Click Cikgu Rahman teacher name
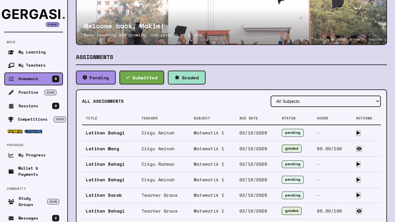Image resolution: width=395 pixels, height=222 pixels. tap(158, 164)
